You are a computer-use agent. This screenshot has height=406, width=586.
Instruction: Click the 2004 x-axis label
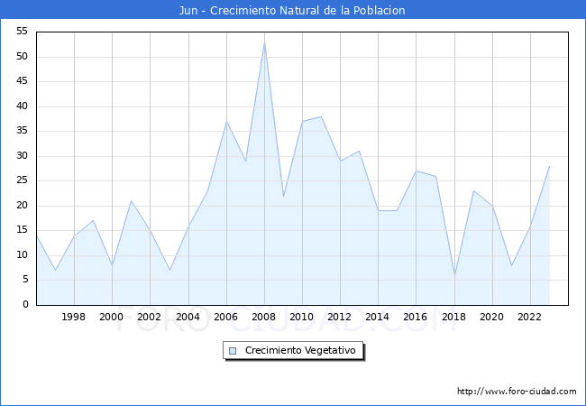point(188,317)
